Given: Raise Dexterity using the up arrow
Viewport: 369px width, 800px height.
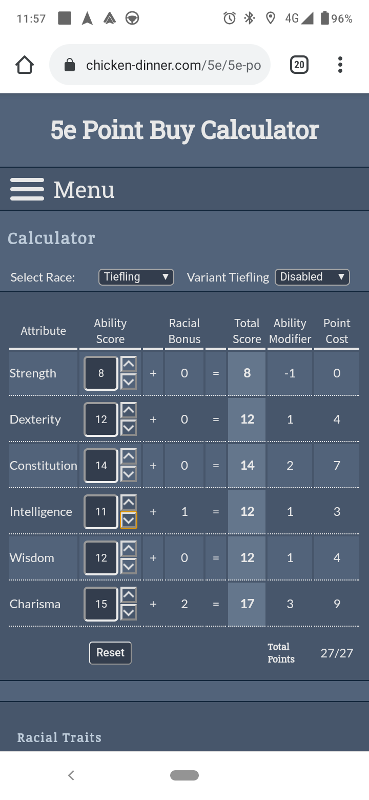Looking at the screenshot, I should (129, 411).
